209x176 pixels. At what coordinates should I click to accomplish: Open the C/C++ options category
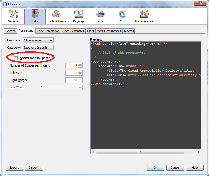pyautogui.click(x=122, y=17)
